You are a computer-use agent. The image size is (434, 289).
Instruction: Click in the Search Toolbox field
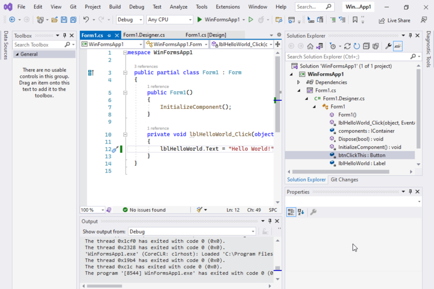coord(39,44)
